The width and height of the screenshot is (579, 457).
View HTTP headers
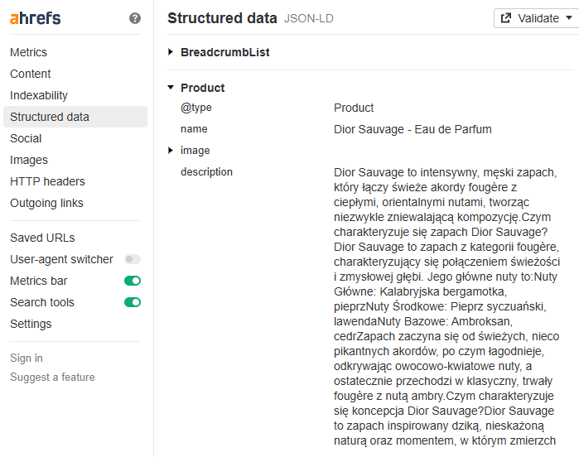coord(47,181)
